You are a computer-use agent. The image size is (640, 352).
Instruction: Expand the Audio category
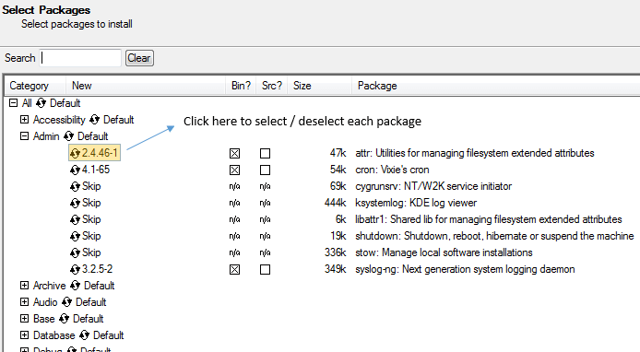(25, 302)
